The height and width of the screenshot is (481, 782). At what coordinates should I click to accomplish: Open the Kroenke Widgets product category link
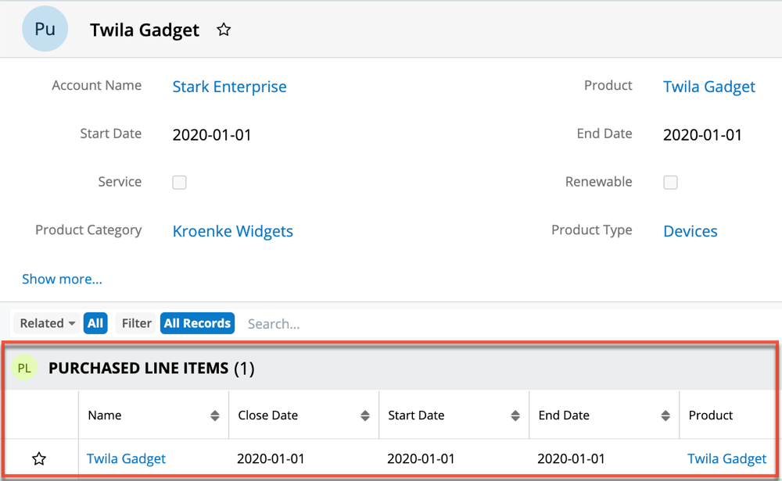[x=232, y=231]
